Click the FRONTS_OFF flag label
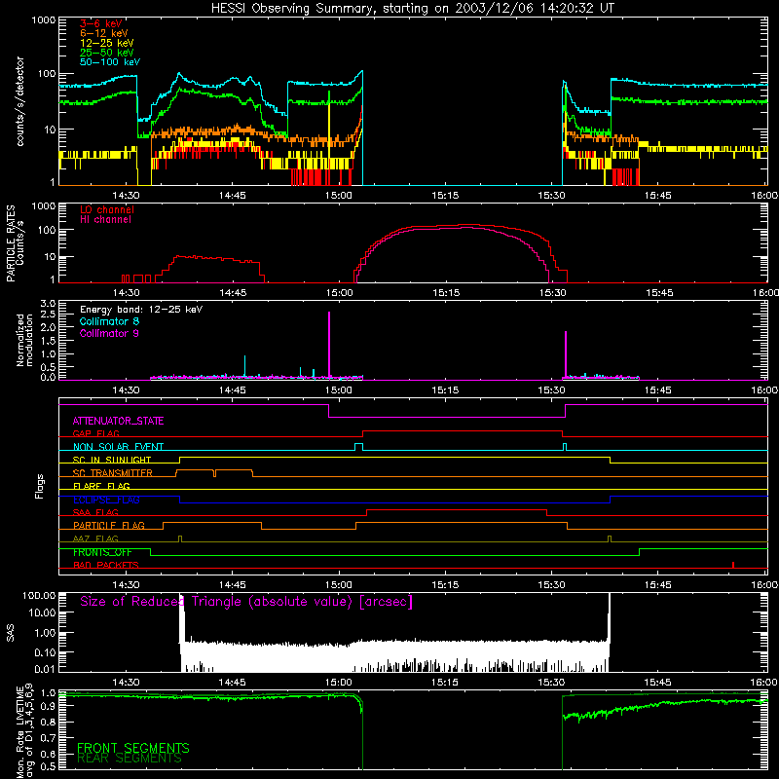Viewport: 779px width, 779px height. (x=102, y=552)
